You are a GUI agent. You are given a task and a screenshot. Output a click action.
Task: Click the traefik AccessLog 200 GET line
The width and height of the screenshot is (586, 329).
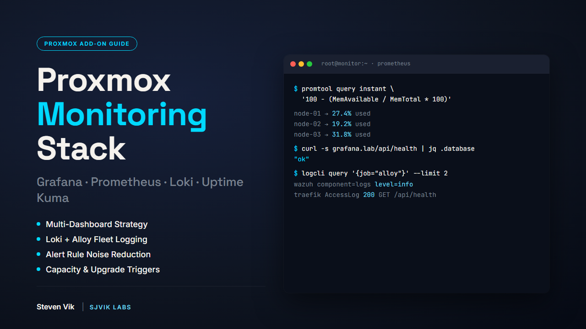(365, 195)
